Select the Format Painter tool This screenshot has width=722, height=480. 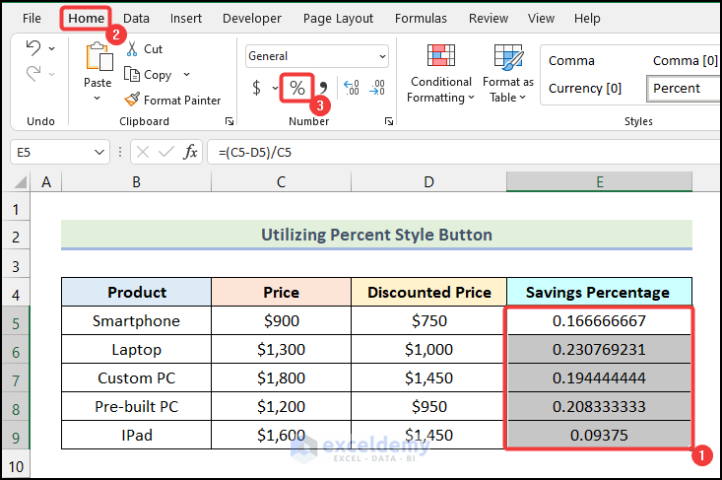coord(172,100)
